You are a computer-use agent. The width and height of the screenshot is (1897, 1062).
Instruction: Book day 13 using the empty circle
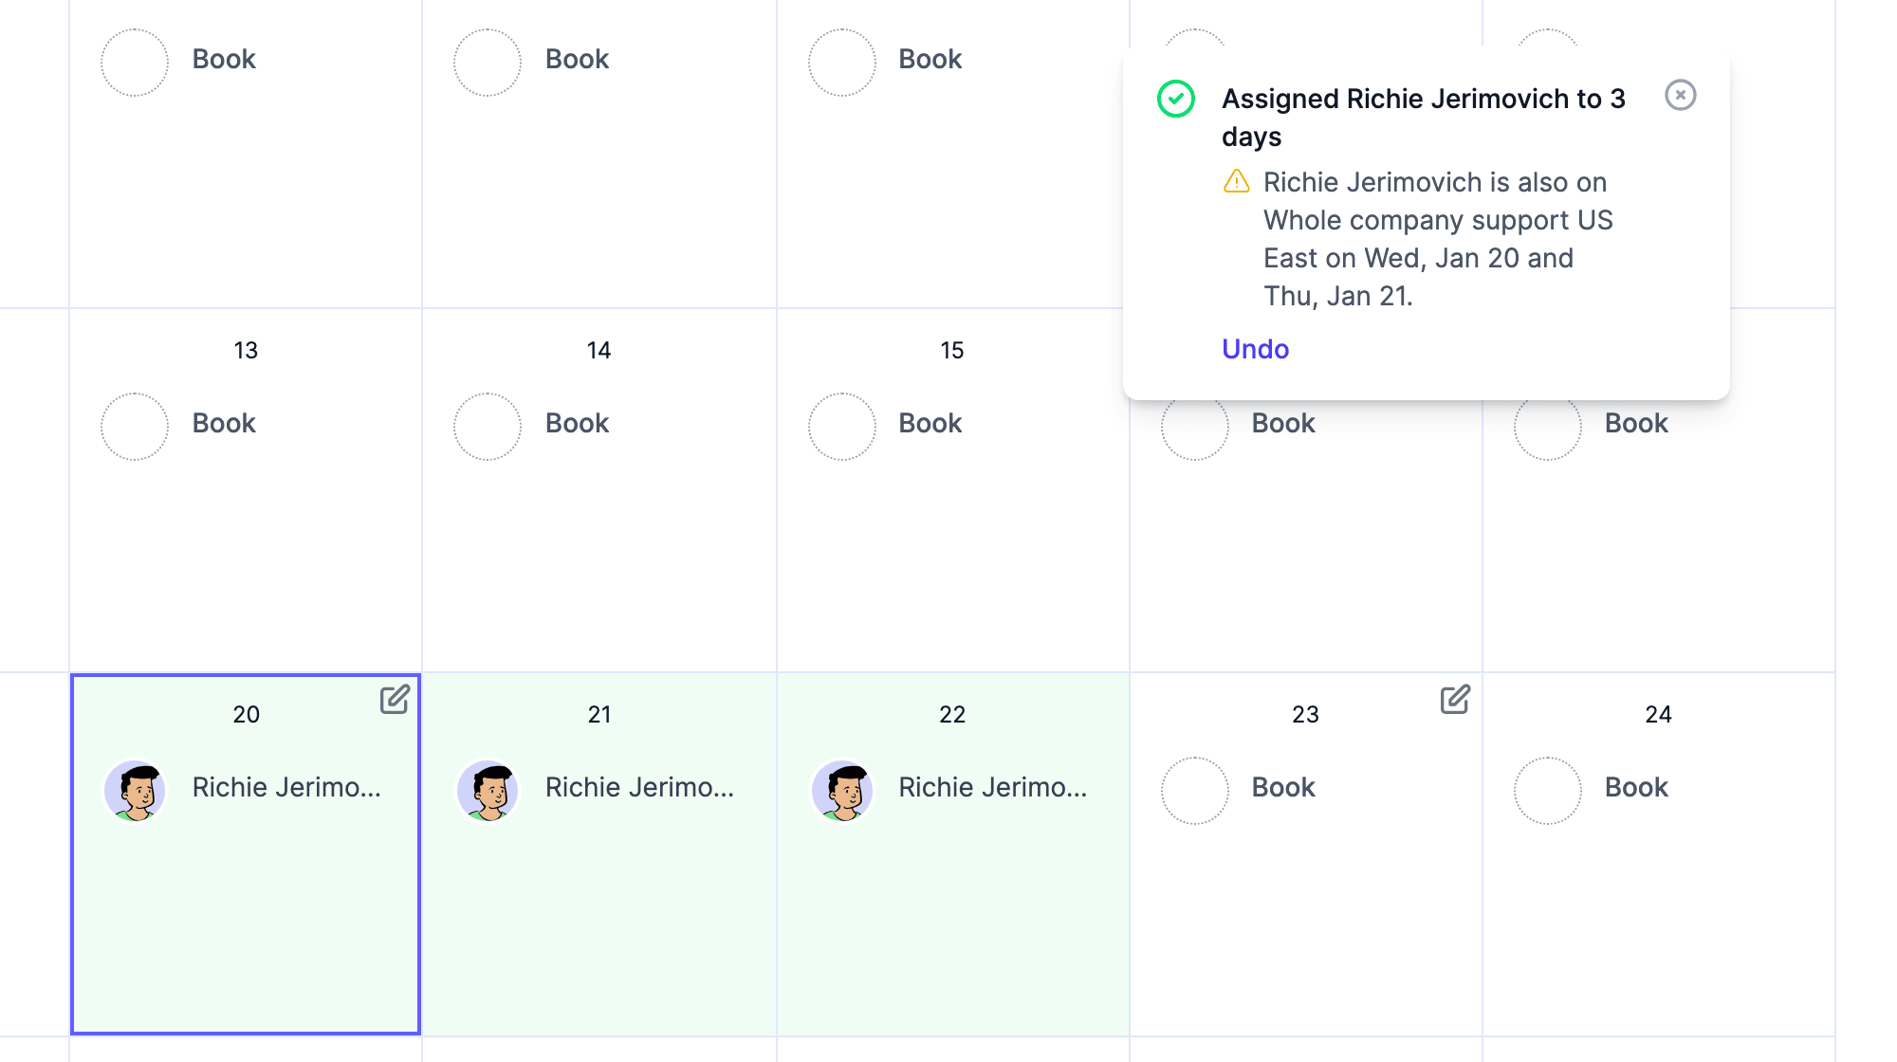coord(135,426)
